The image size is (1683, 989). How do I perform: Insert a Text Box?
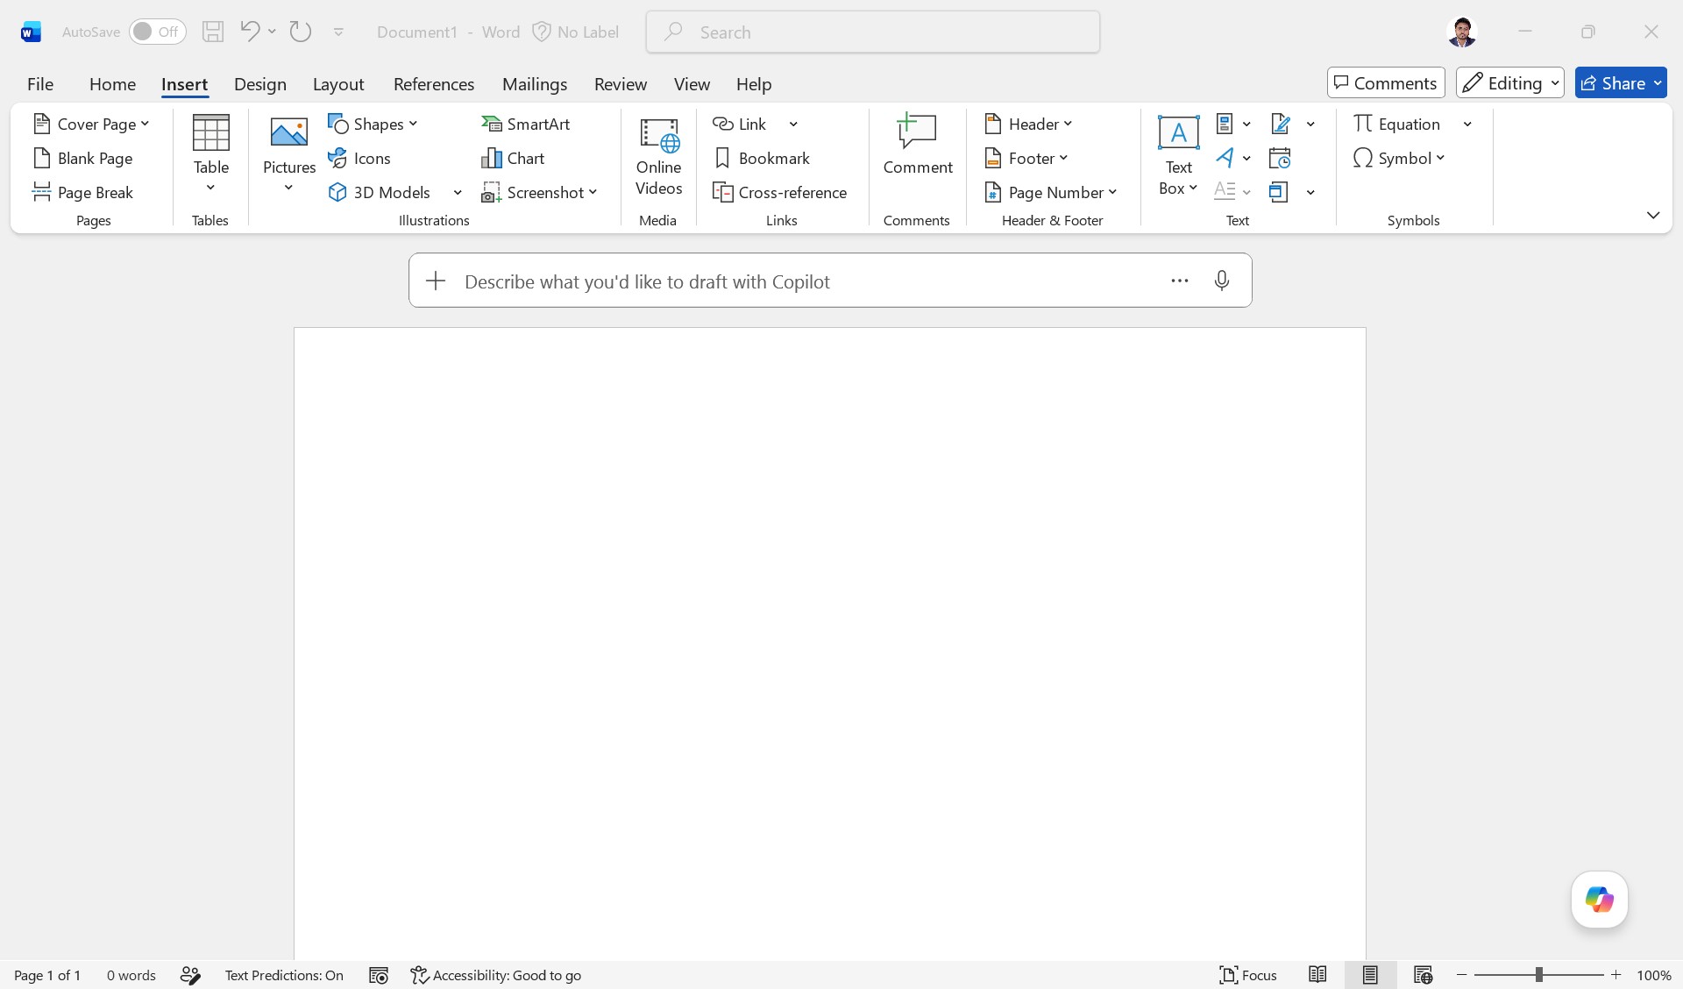coord(1178,156)
